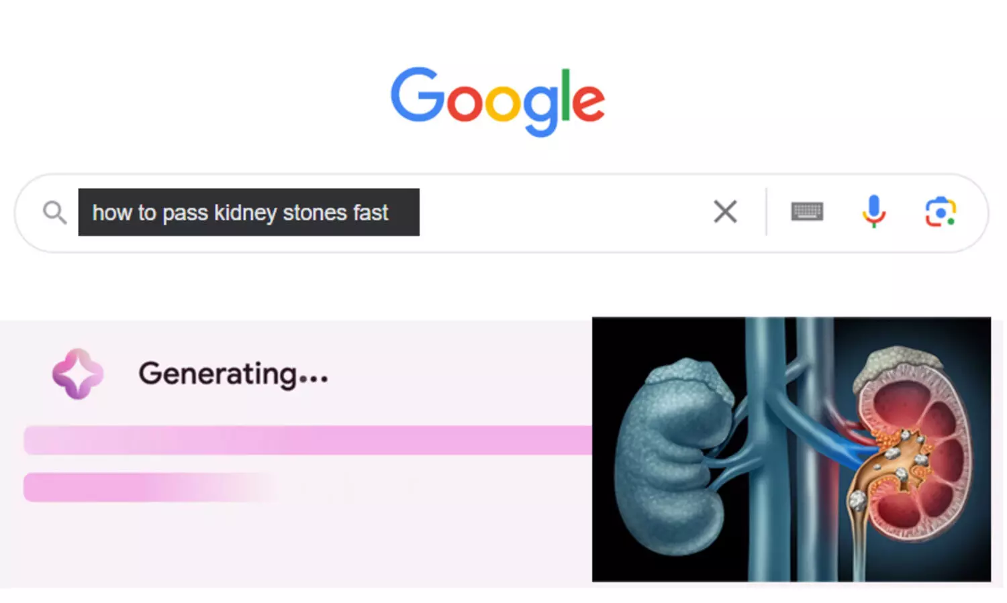
Task: Click the magnifying glass search icon
Action: pyautogui.click(x=54, y=213)
